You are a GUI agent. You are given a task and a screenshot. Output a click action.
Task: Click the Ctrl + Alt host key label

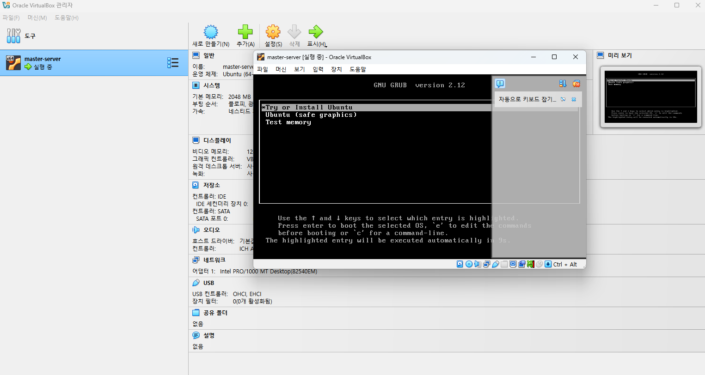(x=565, y=265)
